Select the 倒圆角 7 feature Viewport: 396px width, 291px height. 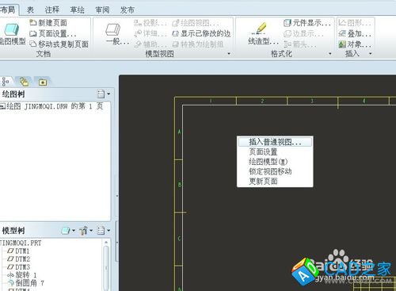[x=26, y=283]
